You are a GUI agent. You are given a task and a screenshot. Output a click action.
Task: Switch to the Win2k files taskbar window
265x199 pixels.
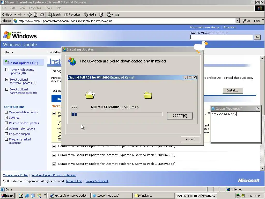click(154, 196)
